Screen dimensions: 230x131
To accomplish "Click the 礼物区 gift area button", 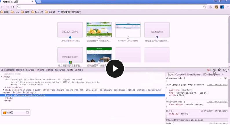I will (x=16, y=112).
